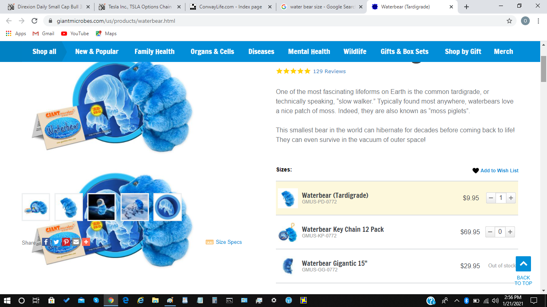
Task: Open a new browser tab
Action: tap(467, 7)
